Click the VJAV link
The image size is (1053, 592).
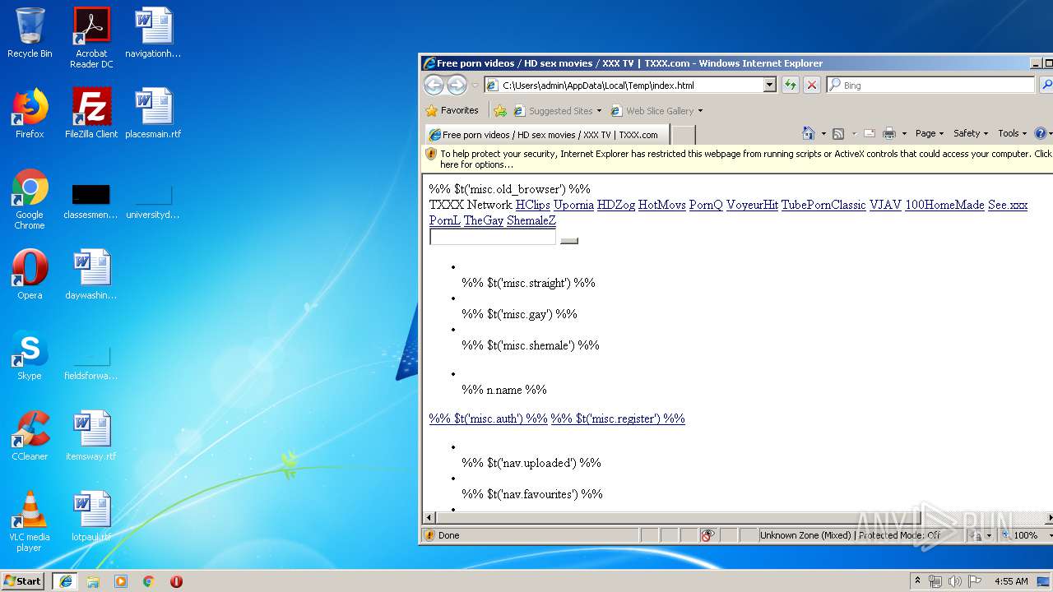tap(885, 205)
